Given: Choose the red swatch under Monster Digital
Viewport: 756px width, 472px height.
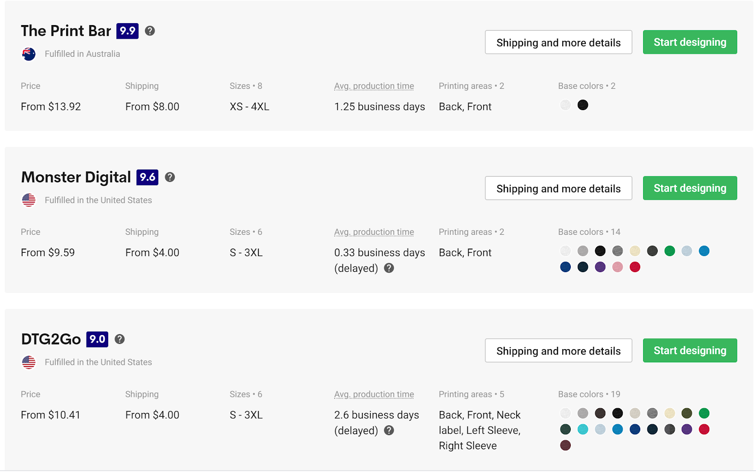Looking at the screenshot, I should [635, 267].
